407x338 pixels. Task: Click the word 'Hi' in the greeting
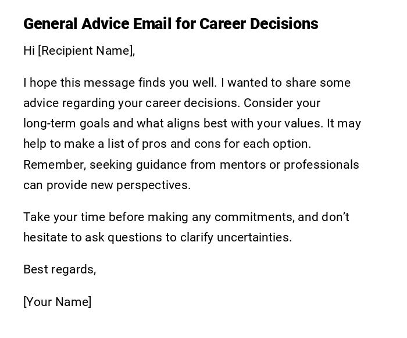tap(29, 51)
